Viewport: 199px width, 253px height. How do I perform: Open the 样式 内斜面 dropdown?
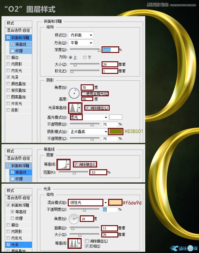click(x=81, y=35)
